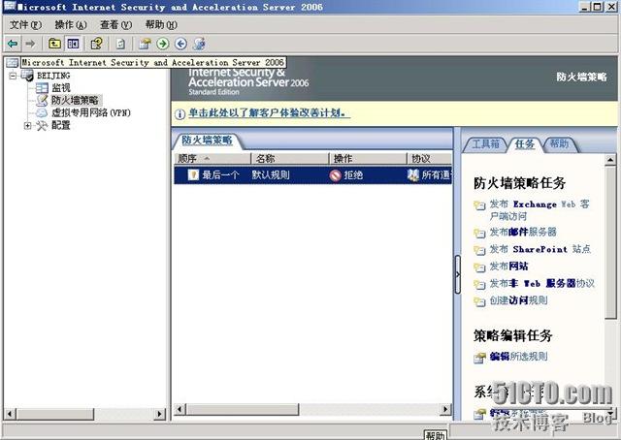Open the 文件(F) menu
The image size is (621, 440).
(x=25, y=25)
